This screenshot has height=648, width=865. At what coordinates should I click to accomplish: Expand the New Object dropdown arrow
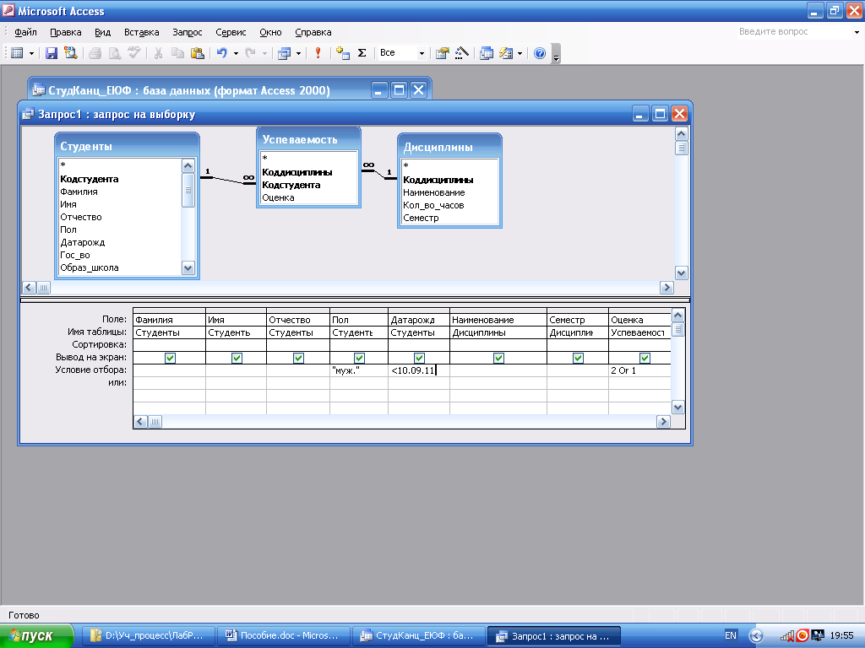pos(520,53)
